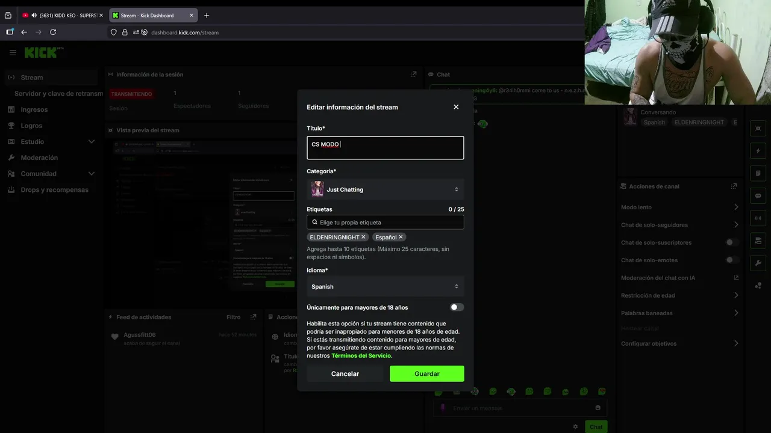Reload the page with the refresh button
The height and width of the screenshot is (433, 771).
pyautogui.click(x=53, y=32)
